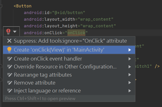The width and height of the screenshot is (162, 107).
Task: Click pencil icon beside Remove attribute
Action: [x=9, y=83]
